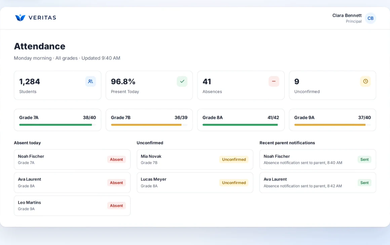Viewport: 390px width, 245px height.
Task: Click the Recent parent notifications heading
Action: (x=287, y=143)
